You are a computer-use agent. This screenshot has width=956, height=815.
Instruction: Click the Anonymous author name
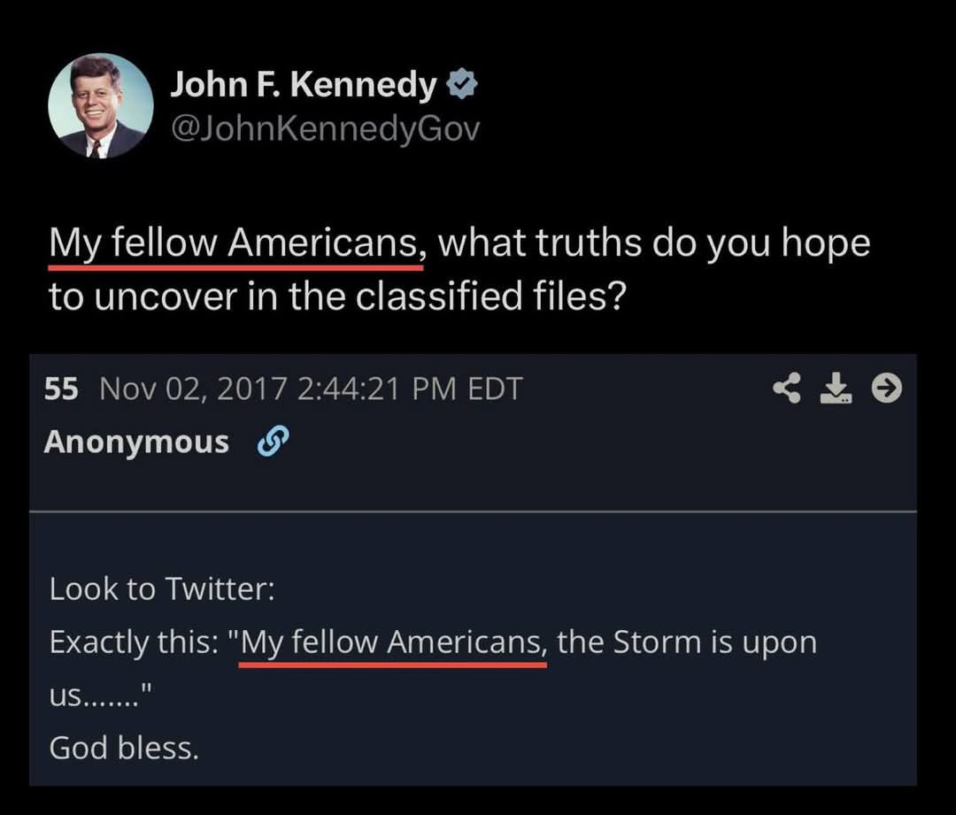pos(136,442)
